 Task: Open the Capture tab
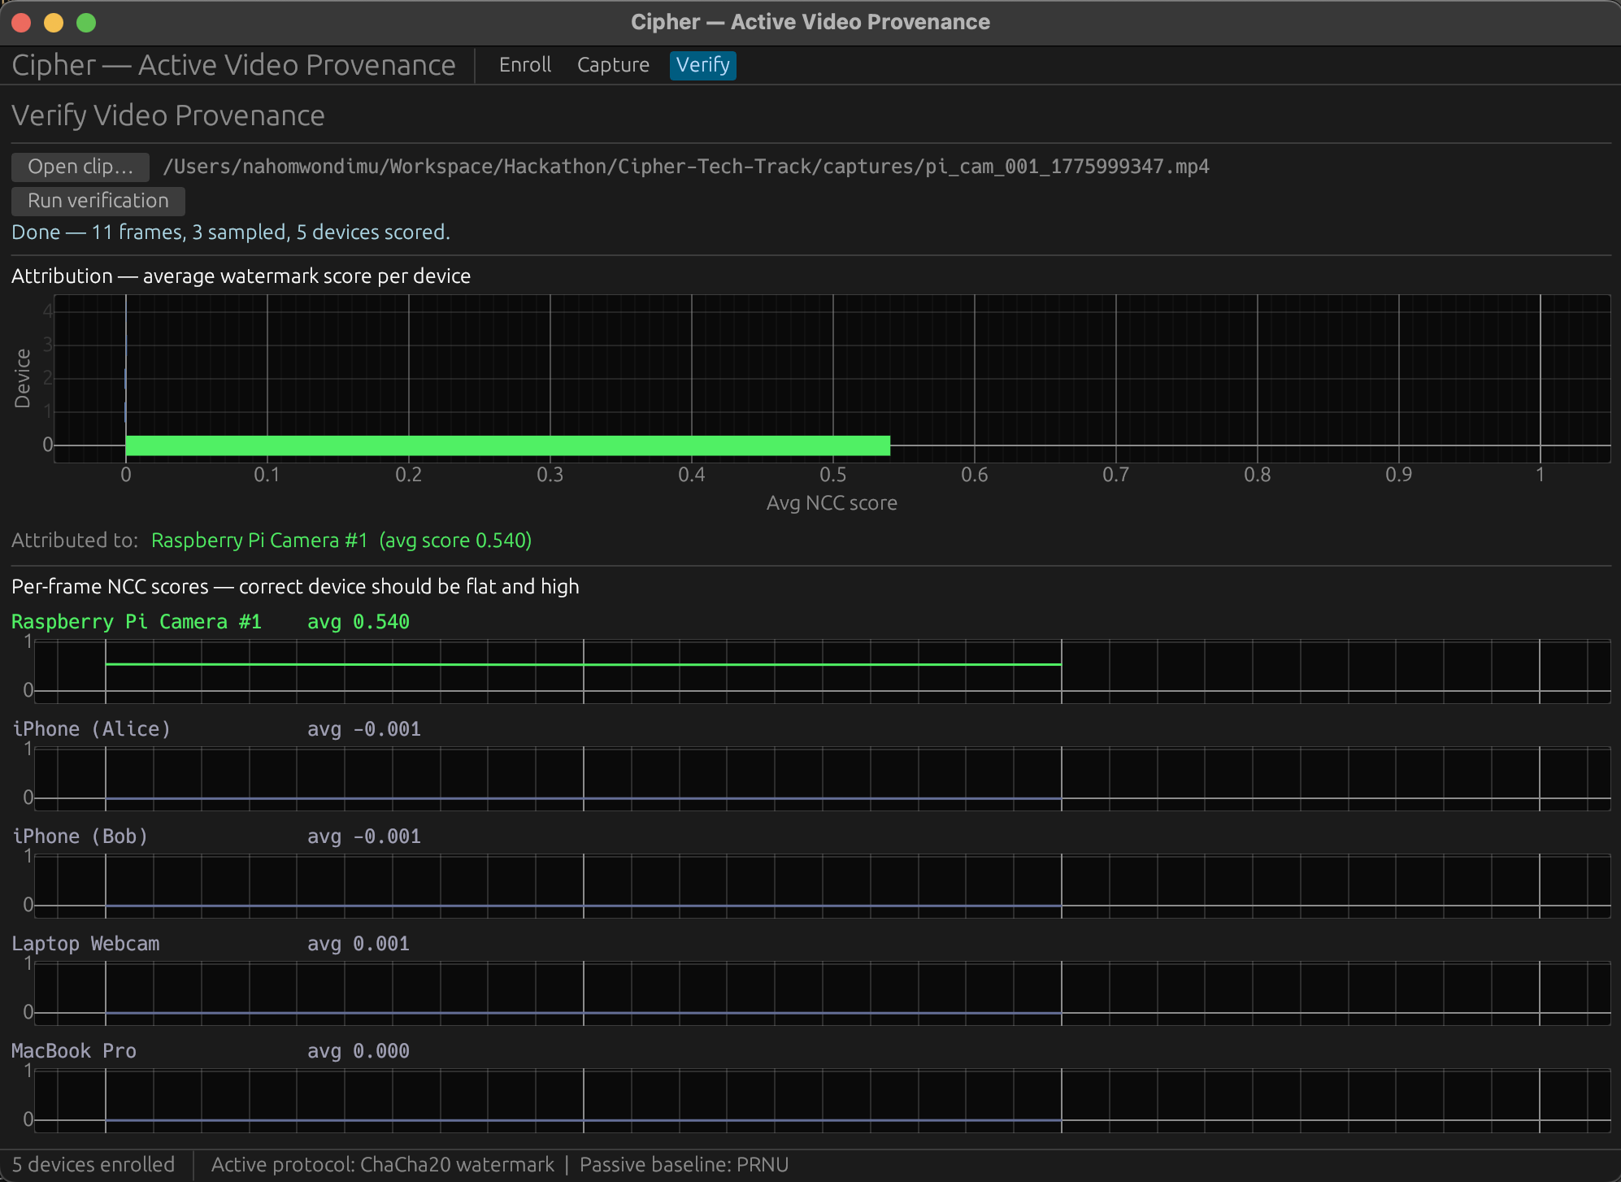click(613, 65)
